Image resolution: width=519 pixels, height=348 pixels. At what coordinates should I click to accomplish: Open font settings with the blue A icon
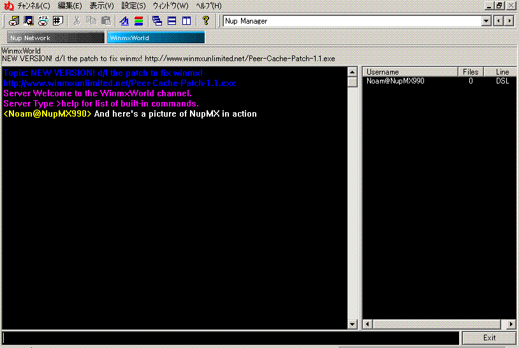coord(124,21)
